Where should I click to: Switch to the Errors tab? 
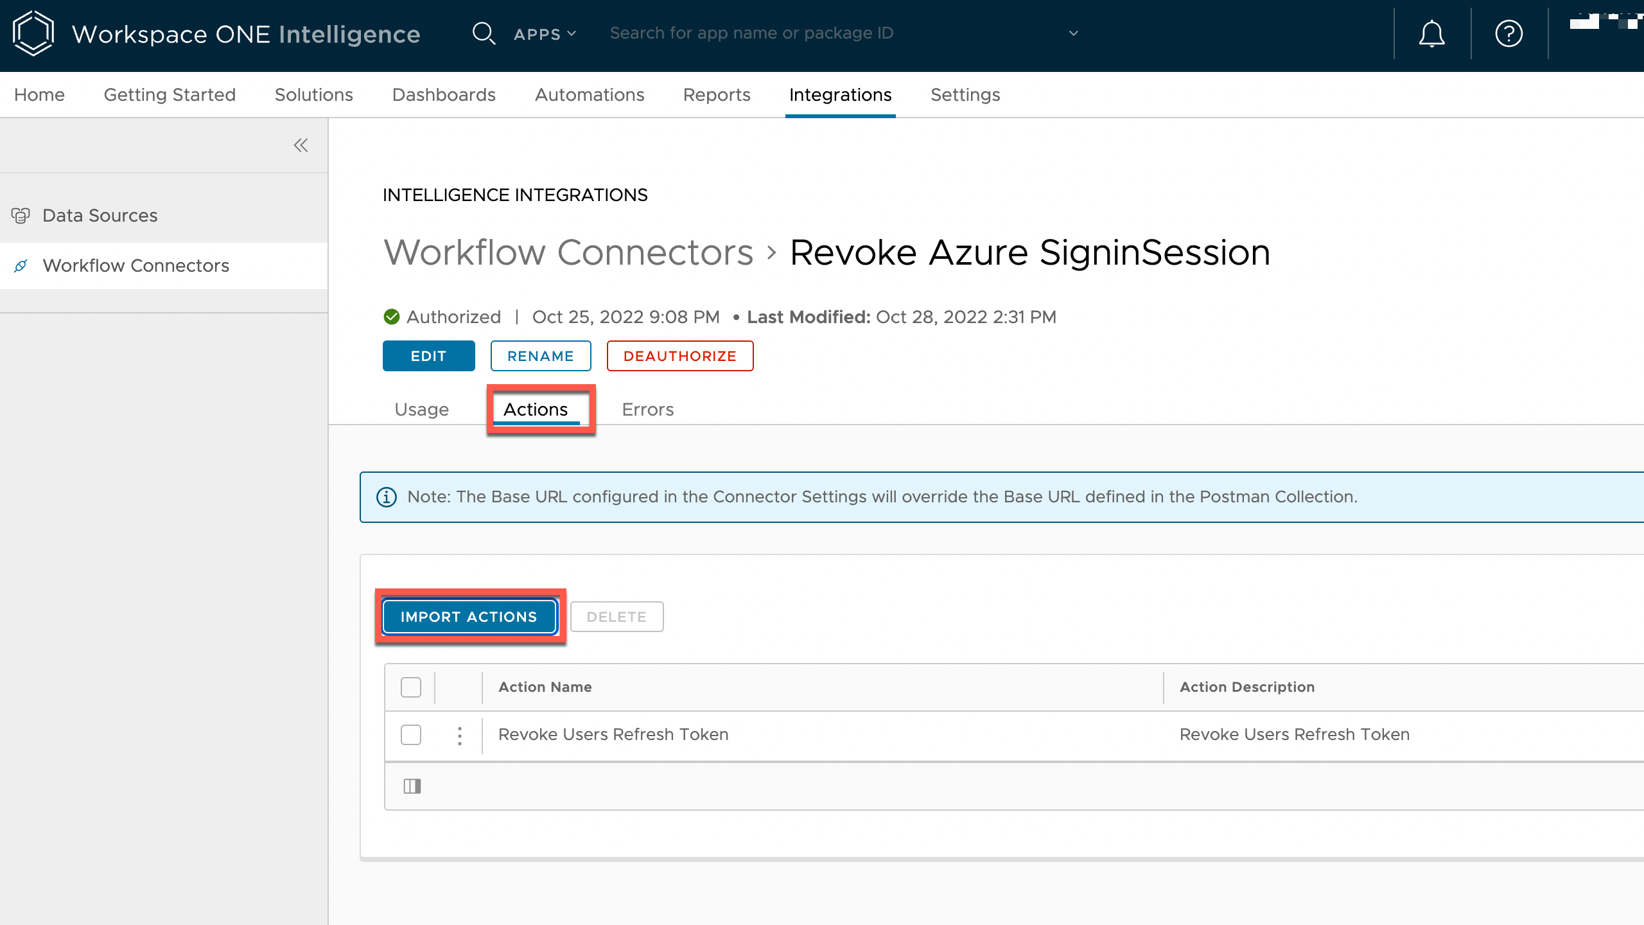pos(647,410)
